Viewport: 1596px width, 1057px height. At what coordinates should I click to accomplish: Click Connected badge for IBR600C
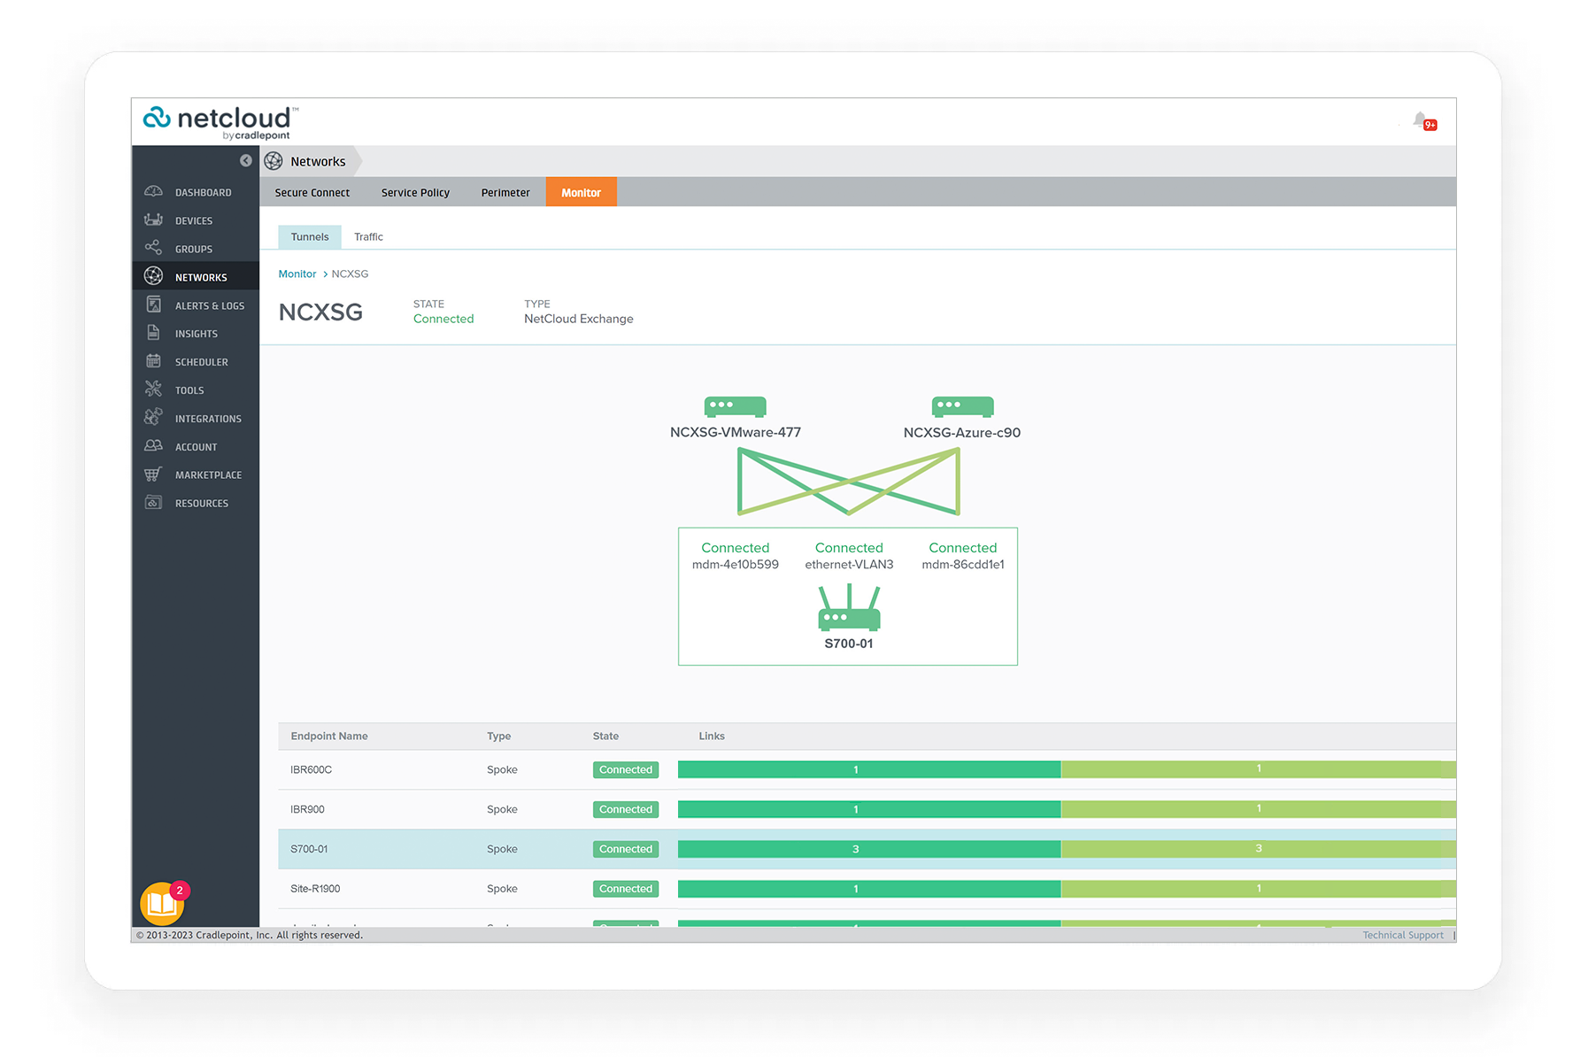tap(626, 769)
